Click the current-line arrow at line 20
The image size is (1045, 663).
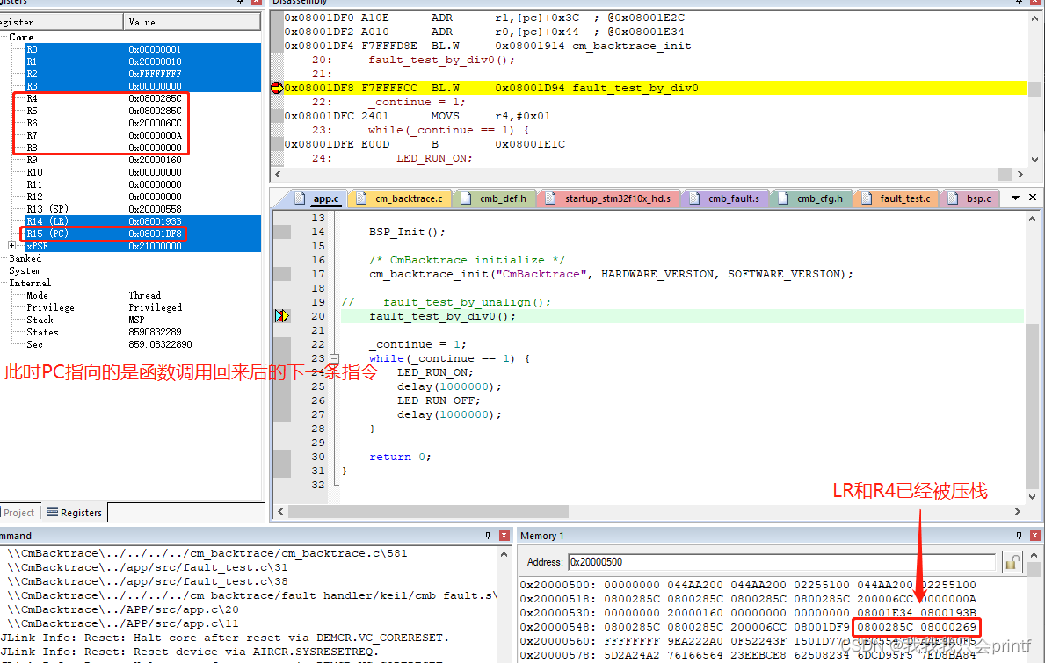pos(282,316)
